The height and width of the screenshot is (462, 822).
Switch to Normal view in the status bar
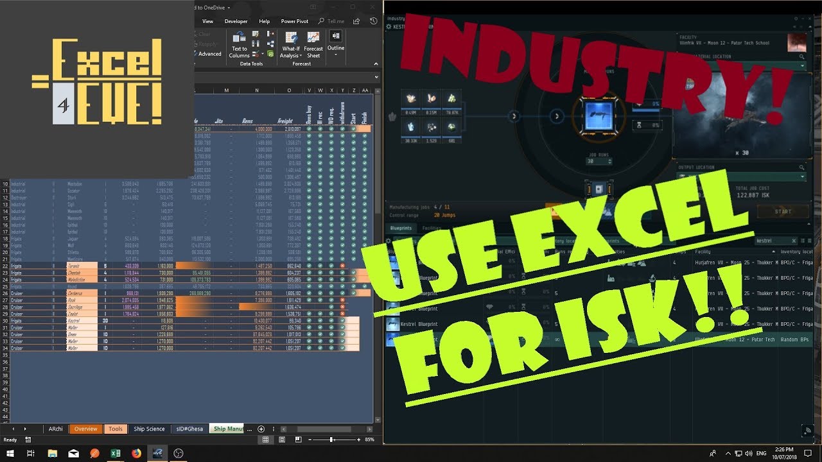point(266,440)
